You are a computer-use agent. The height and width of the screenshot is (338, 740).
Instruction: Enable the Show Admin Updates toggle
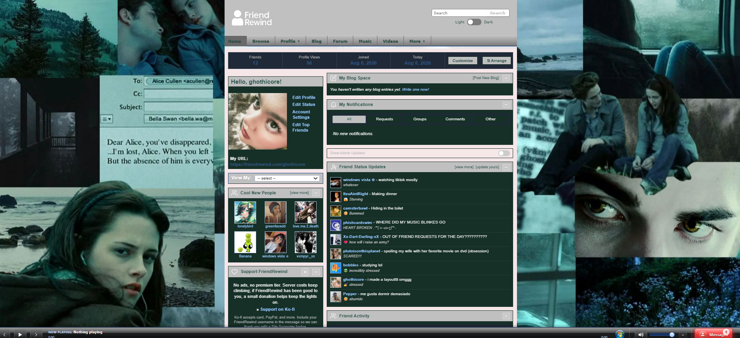504,153
